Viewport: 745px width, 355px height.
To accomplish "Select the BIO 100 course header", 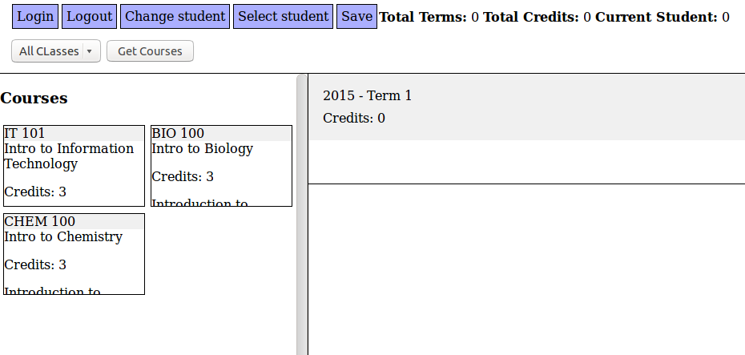I will pyautogui.click(x=221, y=134).
